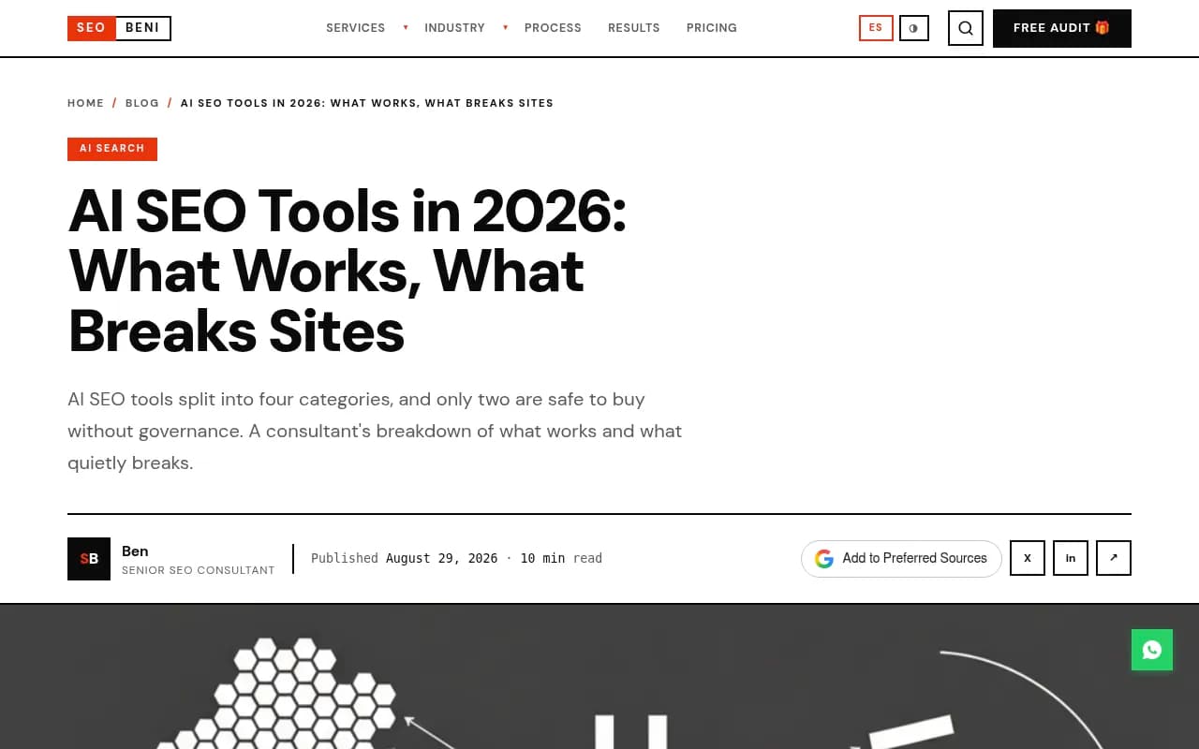Expand the Industry dropdown arrow
1199x749 pixels.
click(x=505, y=27)
